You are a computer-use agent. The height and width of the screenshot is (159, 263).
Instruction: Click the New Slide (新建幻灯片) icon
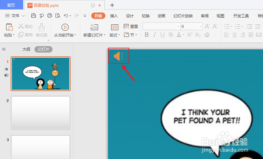click(94, 27)
